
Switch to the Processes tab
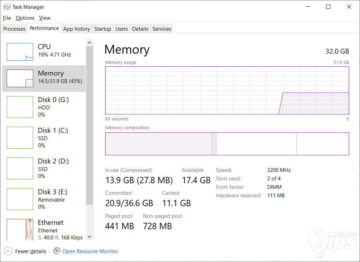click(14, 29)
